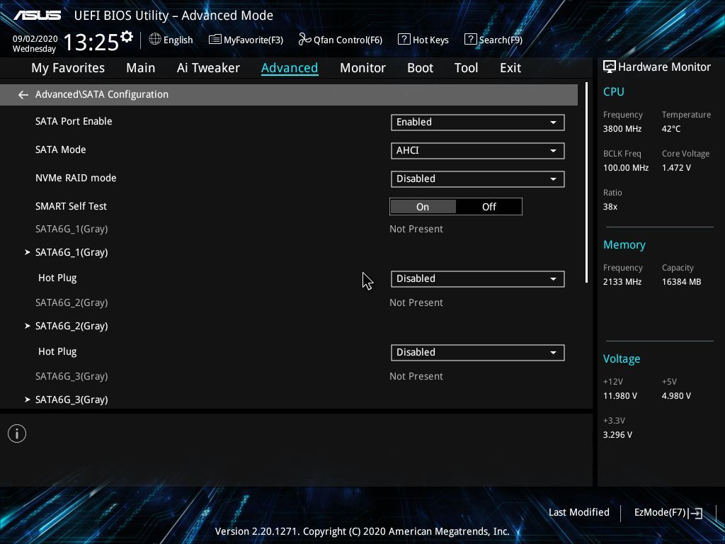Click memory capacity 16384 MB value
This screenshot has height=544, width=725.
tap(681, 282)
